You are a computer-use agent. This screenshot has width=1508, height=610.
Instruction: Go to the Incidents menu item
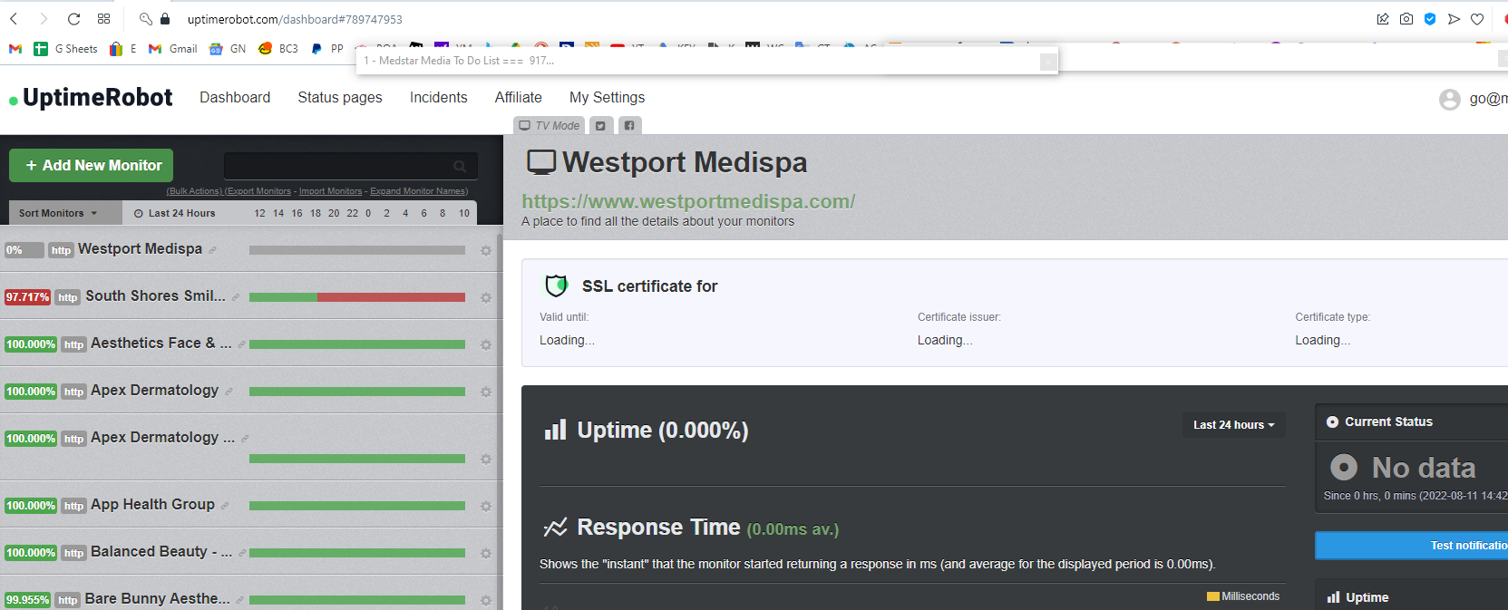(x=439, y=97)
